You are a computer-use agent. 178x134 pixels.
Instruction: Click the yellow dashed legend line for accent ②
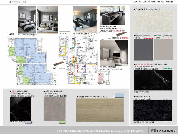[x=169, y=38]
